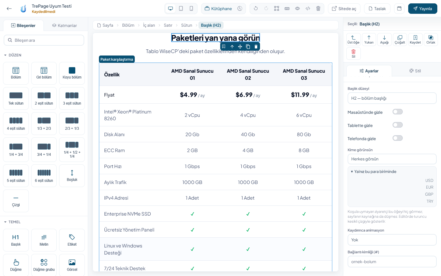The image size is (441, 276).
Task: Save heading via floating toolbar bookmark
Action: [224, 47]
